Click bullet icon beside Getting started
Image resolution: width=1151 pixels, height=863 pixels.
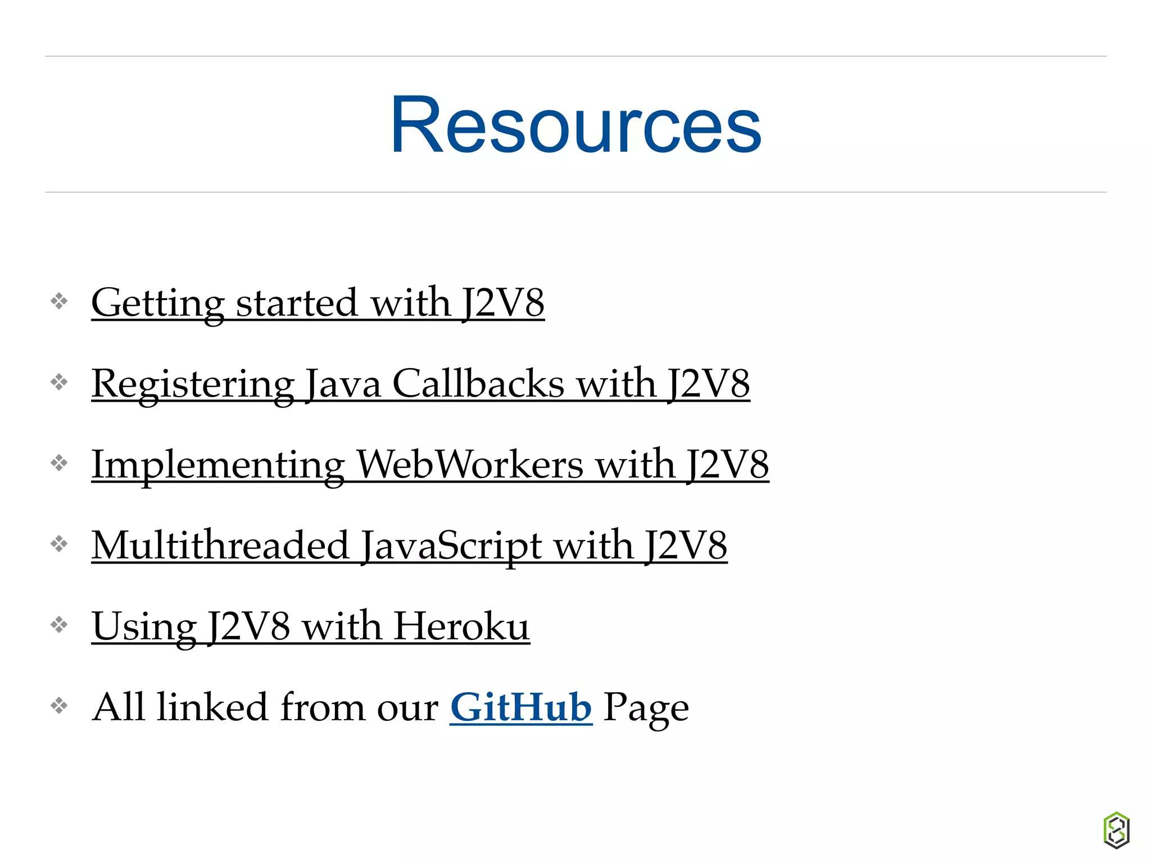point(59,302)
